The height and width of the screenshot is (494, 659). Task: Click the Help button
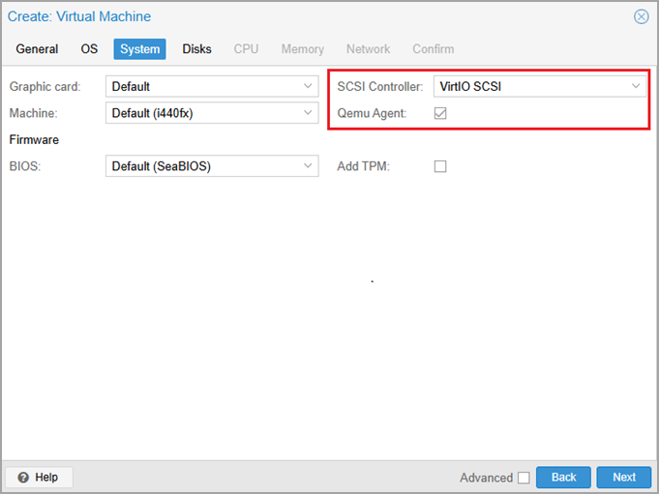[x=39, y=478]
